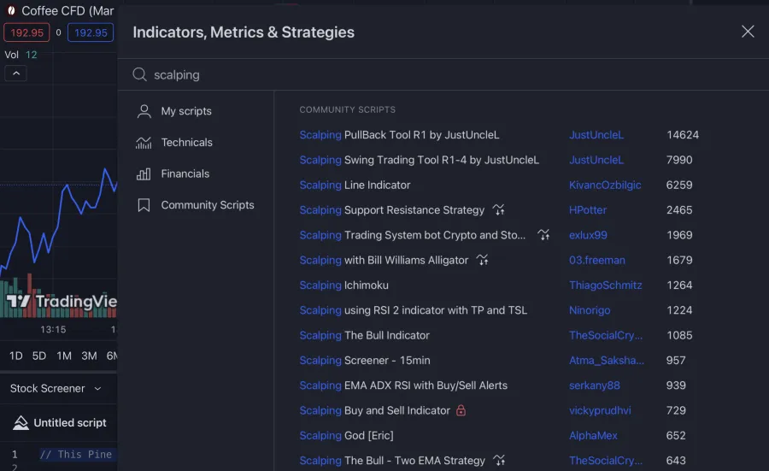Click the red sell price 192.95 button
Image resolution: width=769 pixels, height=471 pixels.
pos(26,32)
